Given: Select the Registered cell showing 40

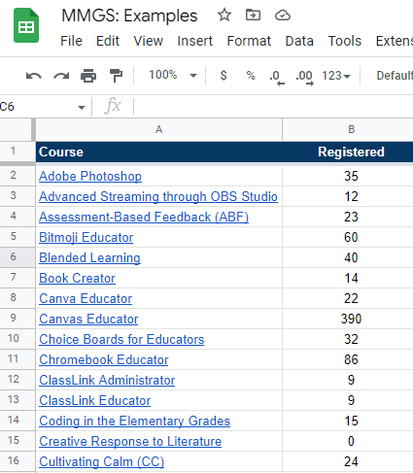Looking at the screenshot, I should coord(348,257).
